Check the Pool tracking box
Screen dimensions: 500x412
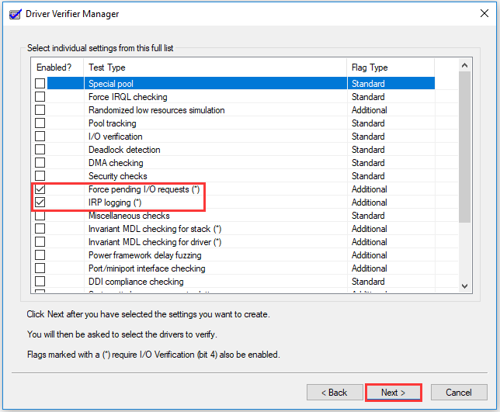point(40,123)
